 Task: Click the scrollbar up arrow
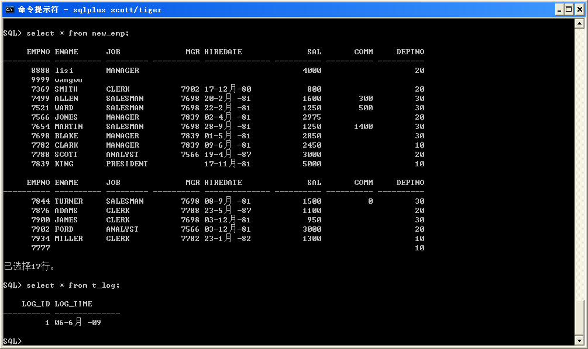tap(579, 23)
